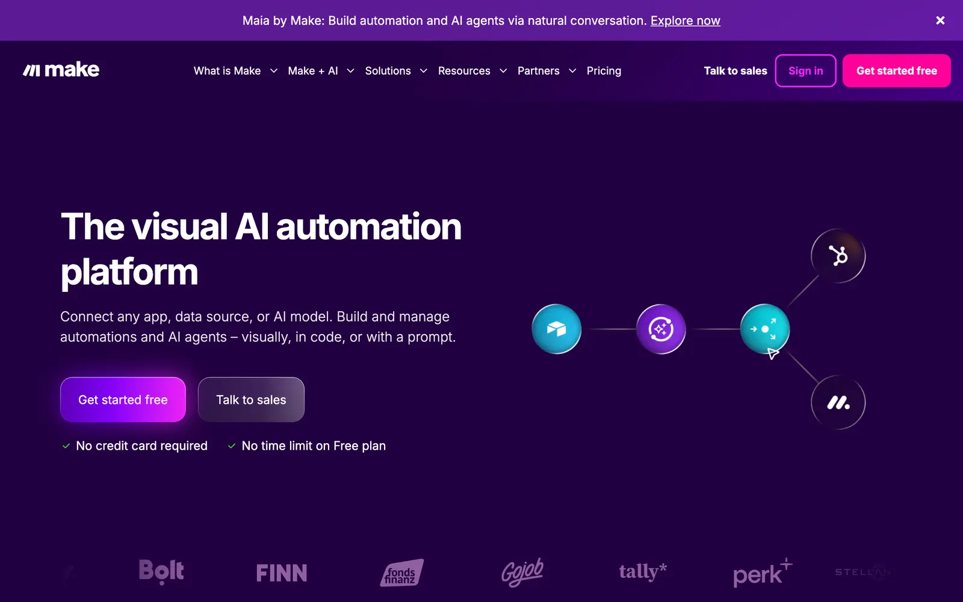This screenshot has width=963, height=602.
Task: Click the Stellantis customer logo
Action: [x=862, y=572]
